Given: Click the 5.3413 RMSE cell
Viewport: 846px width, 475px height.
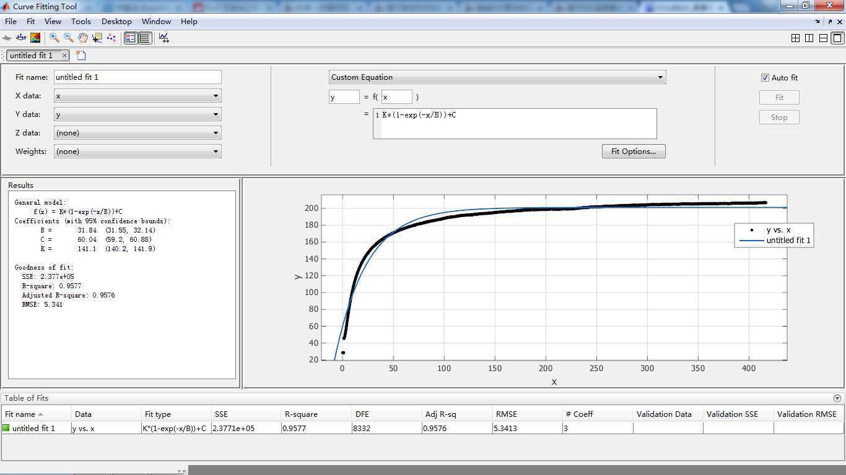Looking at the screenshot, I should click(527, 428).
